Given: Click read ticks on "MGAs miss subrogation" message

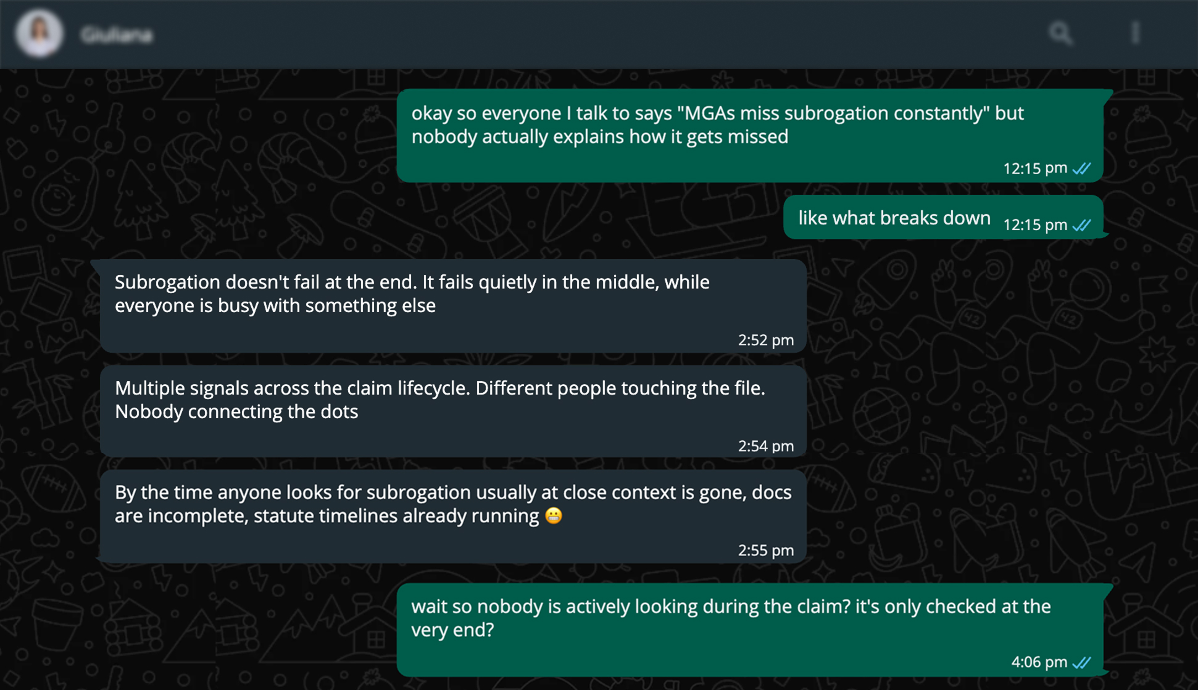Looking at the screenshot, I should pyautogui.click(x=1082, y=168).
